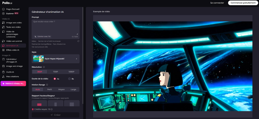The width and height of the screenshot is (259, 119).
Task: Click the magic wand icon in Générer avec l'IA
Action: tap(35, 36)
